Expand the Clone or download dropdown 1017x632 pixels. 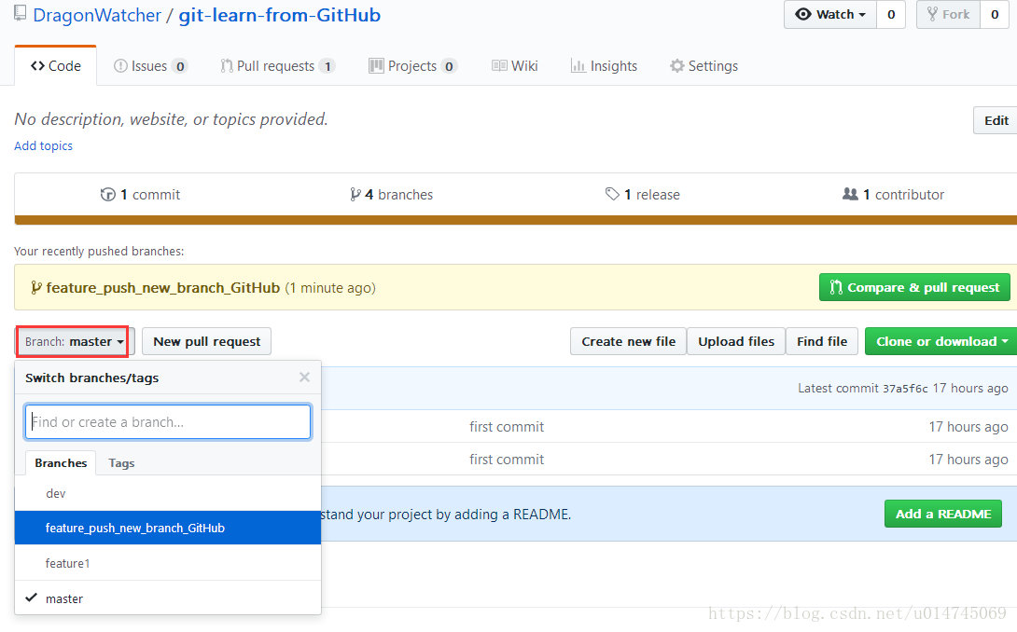pyautogui.click(x=941, y=341)
